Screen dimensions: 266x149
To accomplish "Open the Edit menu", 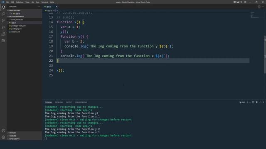I will (12, 2).
